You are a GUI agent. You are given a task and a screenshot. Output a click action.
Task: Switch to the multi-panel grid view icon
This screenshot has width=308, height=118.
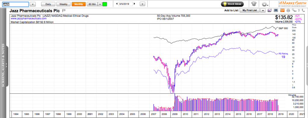coord(276,10)
